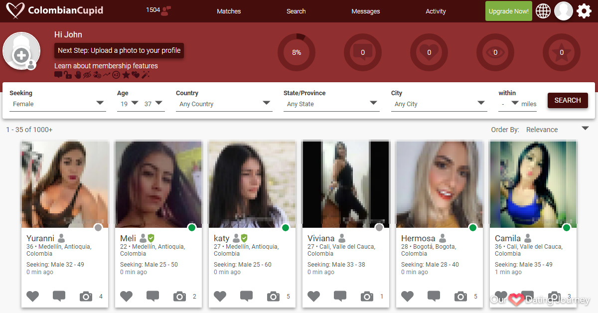Open the Any Country dropdown
The width and height of the screenshot is (598, 313).
click(224, 104)
